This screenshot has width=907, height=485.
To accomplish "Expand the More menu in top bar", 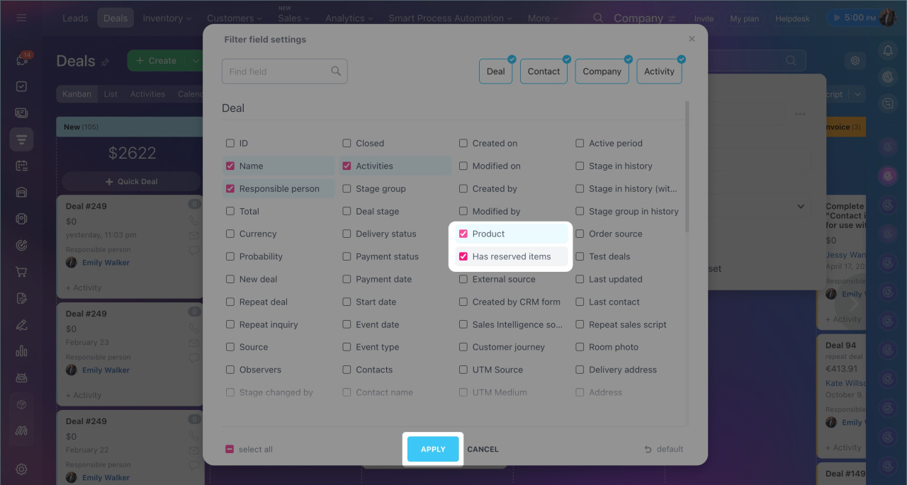I will 542,18.
